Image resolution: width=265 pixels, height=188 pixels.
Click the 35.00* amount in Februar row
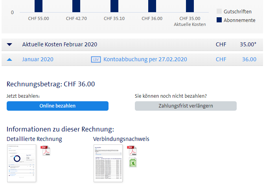pos(248,44)
